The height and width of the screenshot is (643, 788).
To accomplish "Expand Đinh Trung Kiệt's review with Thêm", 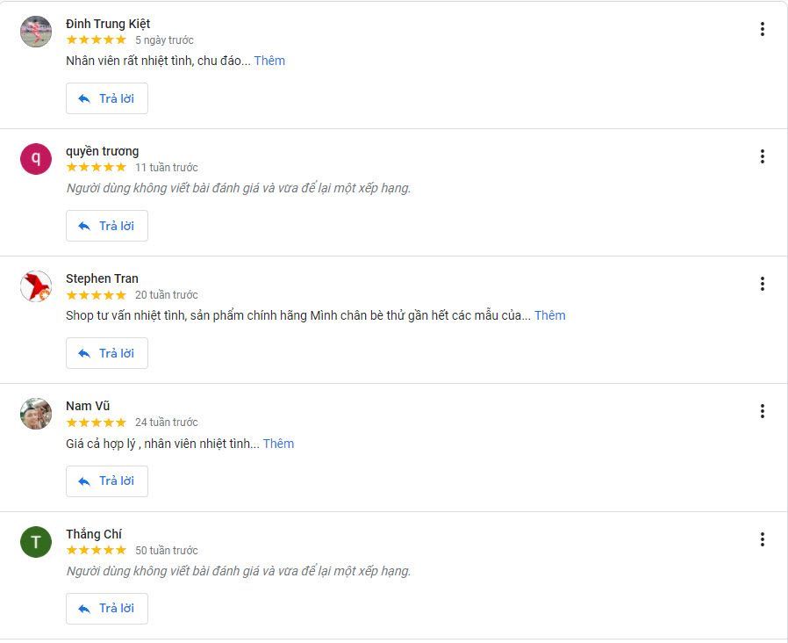I will 269,61.
